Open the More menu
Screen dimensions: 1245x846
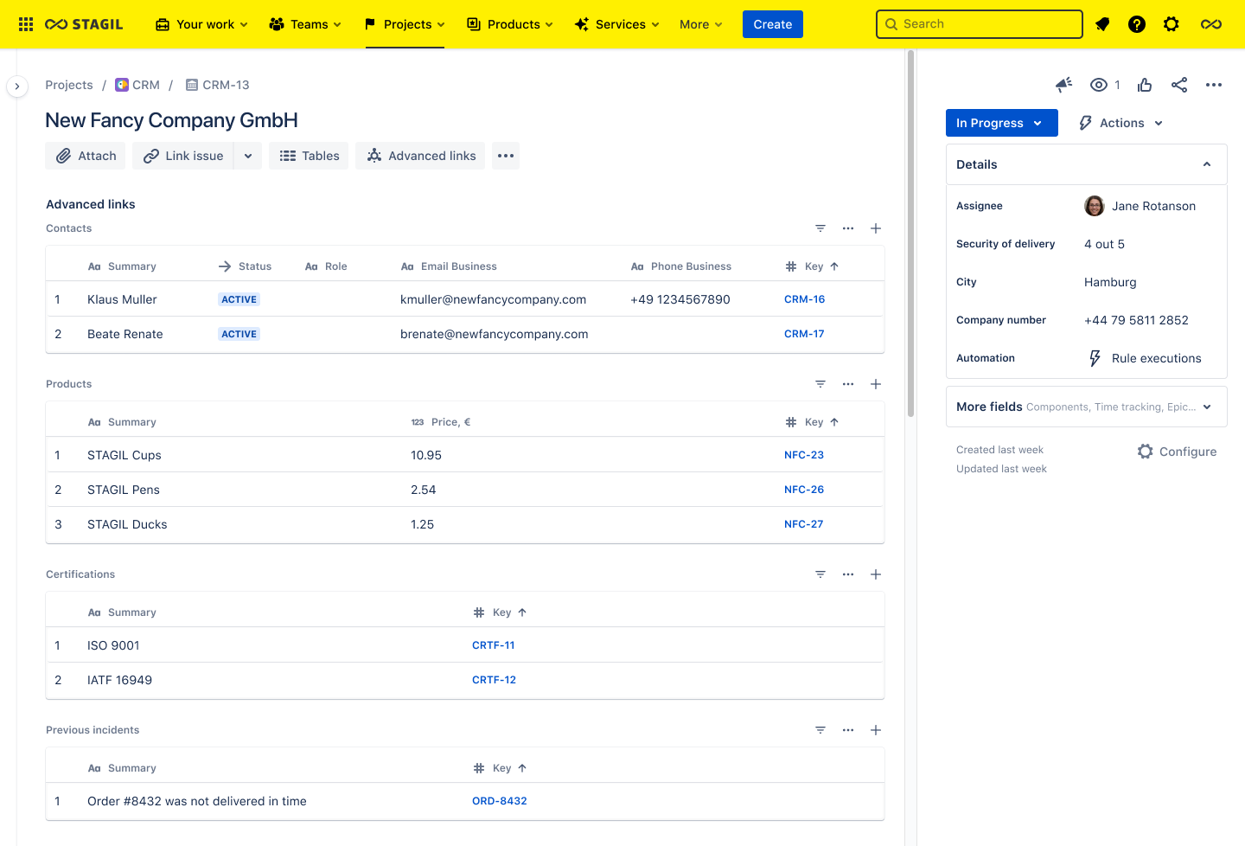pyautogui.click(x=701, y=24)
